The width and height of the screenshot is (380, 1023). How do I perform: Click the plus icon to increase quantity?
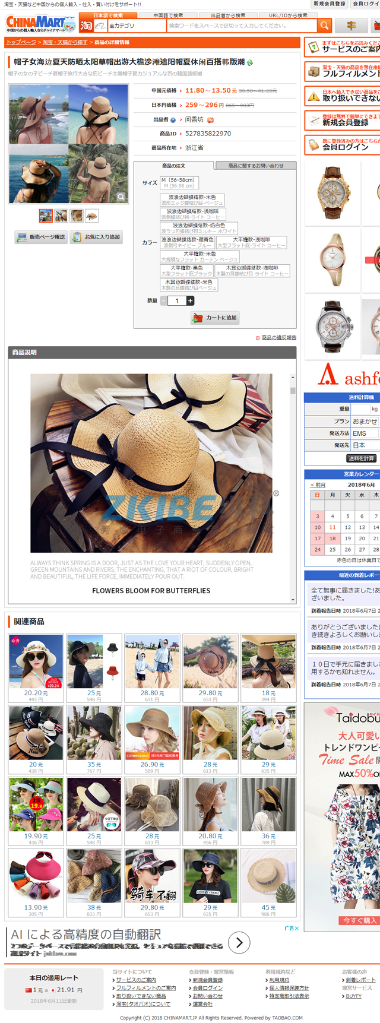tap(190, 300)
